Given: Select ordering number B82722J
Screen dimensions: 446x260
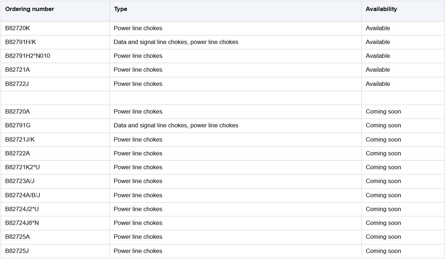Looking at the screenshot, I should (x=17, y=84).
